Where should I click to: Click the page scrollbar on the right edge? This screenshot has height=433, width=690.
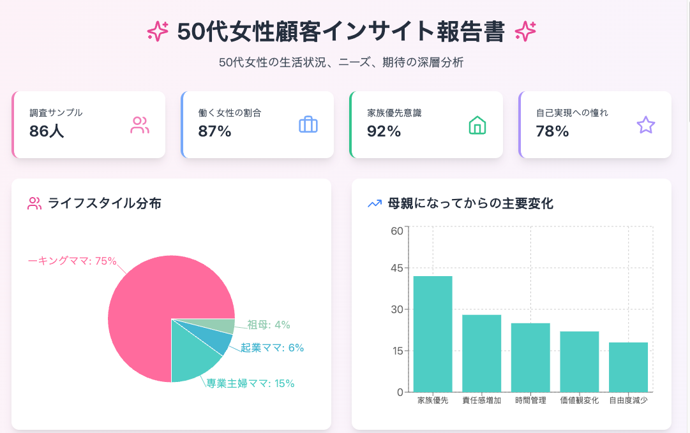click(687, 64)
